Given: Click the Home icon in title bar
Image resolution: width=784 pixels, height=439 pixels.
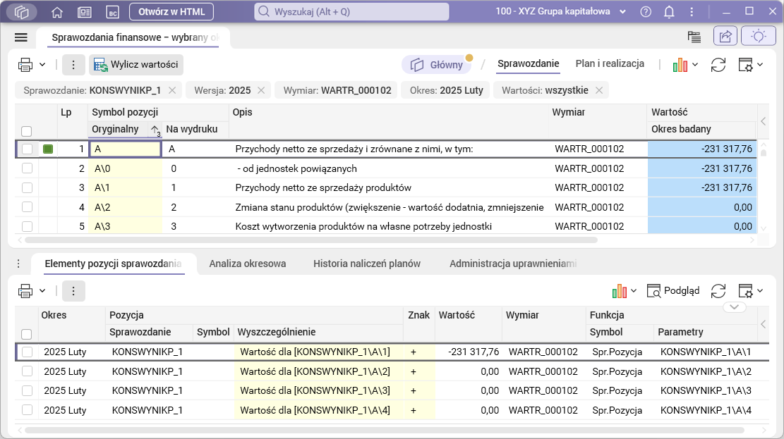Looking at the screenshot, I should pyautogui.click(x=57, y=12).
